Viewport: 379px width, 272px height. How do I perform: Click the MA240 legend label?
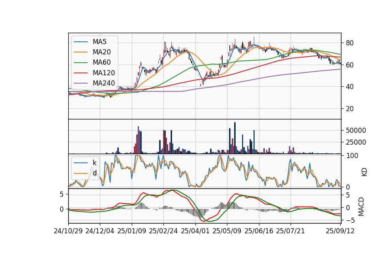pyautogui.click(x=104, y=83)
